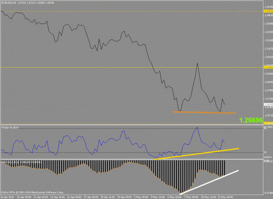Click the 1.3167 price axis label
273x199 pixels.
pos(269,48)
